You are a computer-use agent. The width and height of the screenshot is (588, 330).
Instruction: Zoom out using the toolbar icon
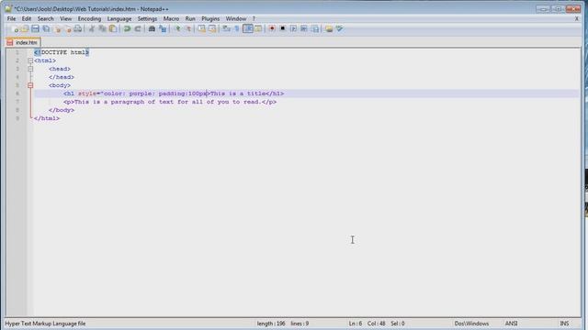coord(187,28)
